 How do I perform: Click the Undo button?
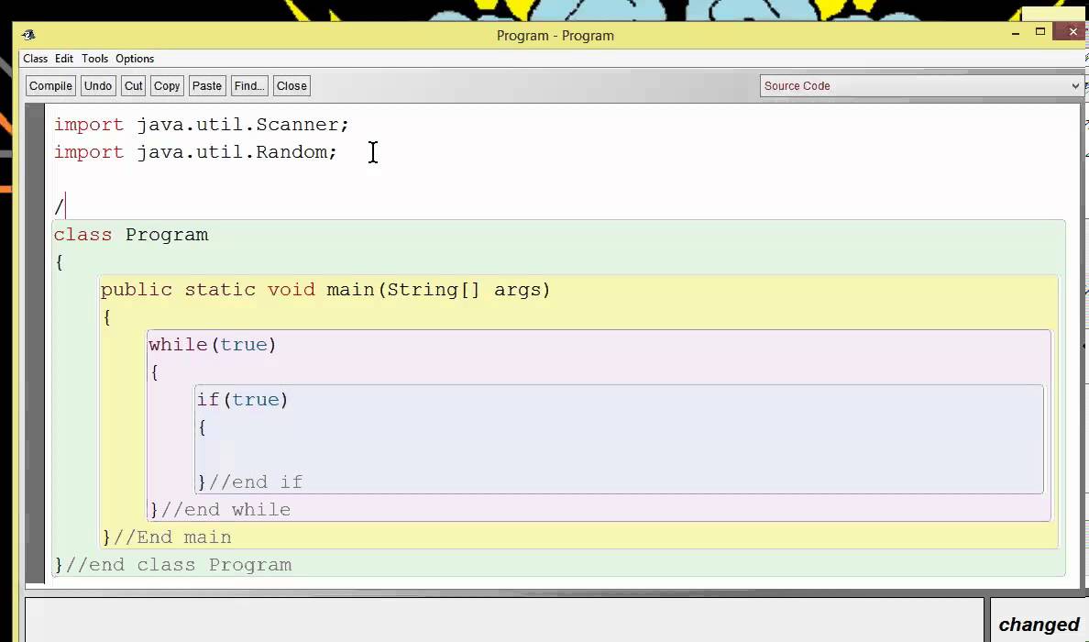tap(98, 86)
